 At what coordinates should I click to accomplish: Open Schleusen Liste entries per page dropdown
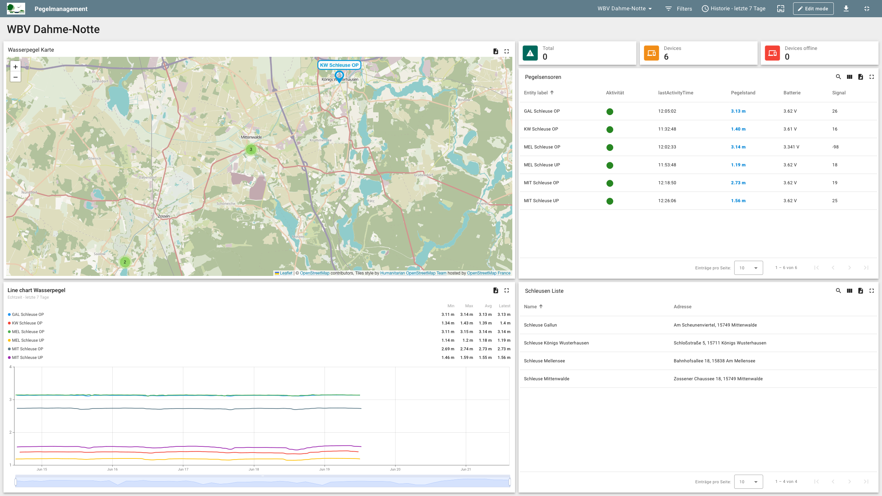[748, 482]
